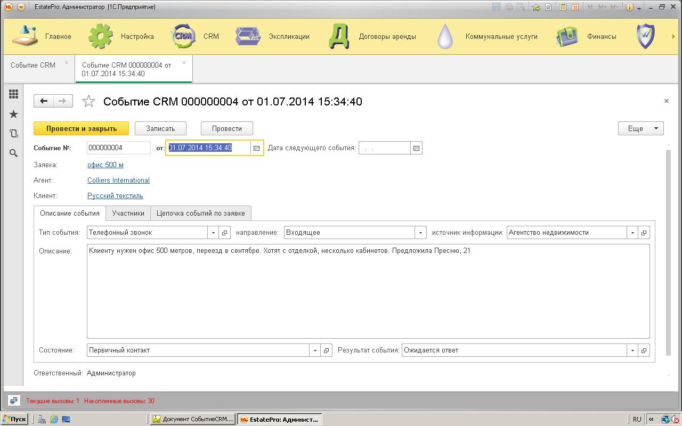Open History icon in left sidebar

click(x=14, y=134)
